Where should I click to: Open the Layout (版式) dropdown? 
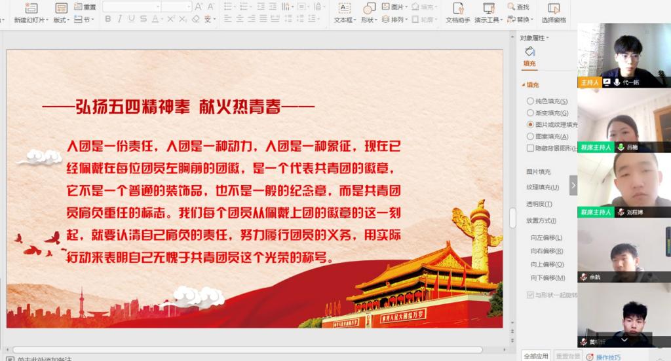[x=61, y=20]
